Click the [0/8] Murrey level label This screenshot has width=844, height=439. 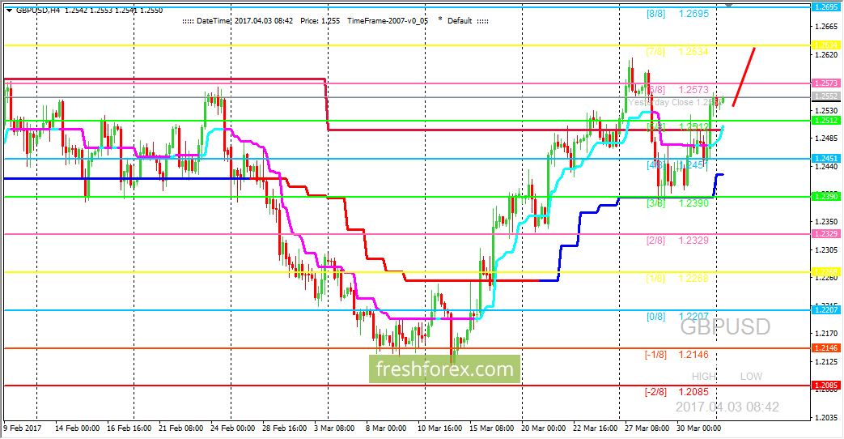(655, 317)
